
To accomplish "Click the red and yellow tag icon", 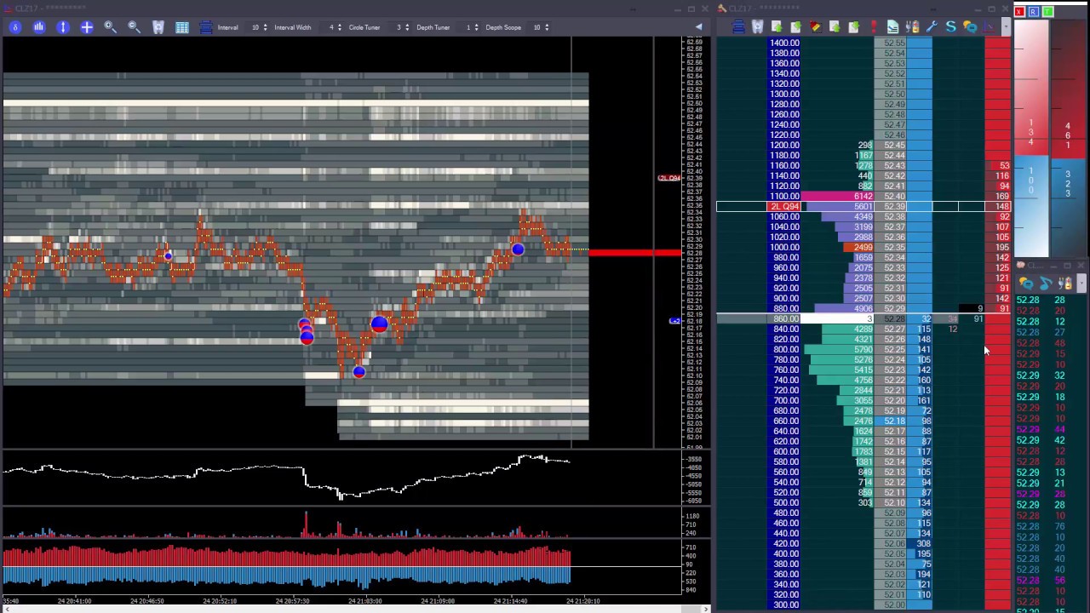I will 816,27.
